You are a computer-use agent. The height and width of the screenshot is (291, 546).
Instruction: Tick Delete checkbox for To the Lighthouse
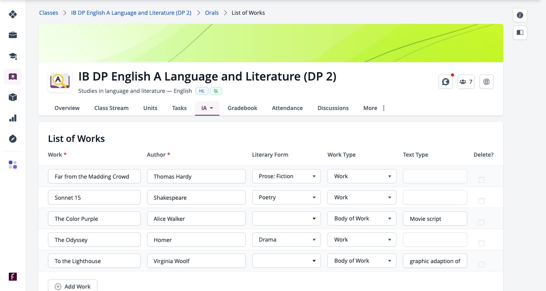(x=481, y=264)
